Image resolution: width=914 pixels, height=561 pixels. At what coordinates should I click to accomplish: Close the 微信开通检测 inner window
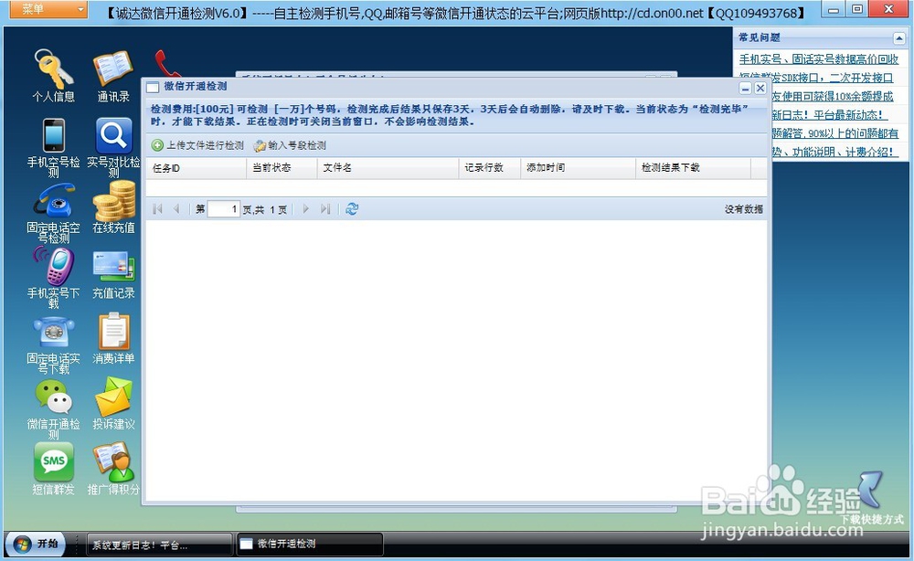[x=760, y=88]
